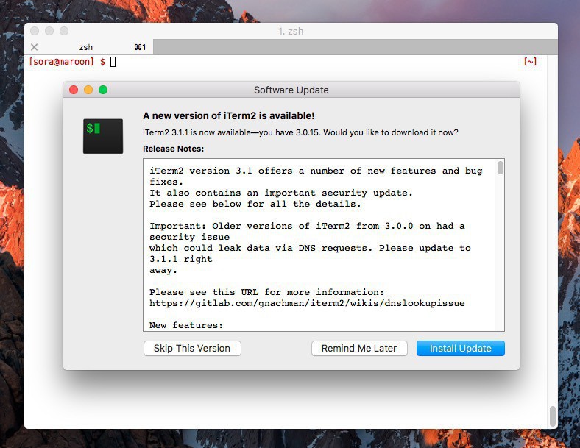Viewport: 580px width, 448px height.
Task: Select the zsh terminal tab
Action: tap(89, 47)
